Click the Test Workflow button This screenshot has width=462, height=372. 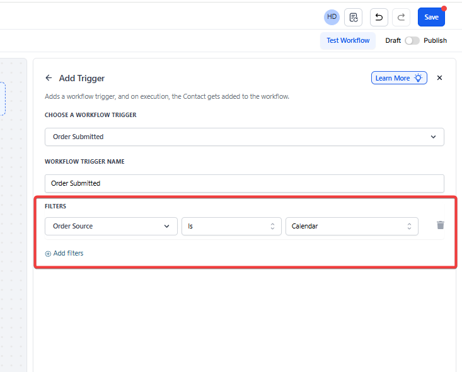pos(348,40)
